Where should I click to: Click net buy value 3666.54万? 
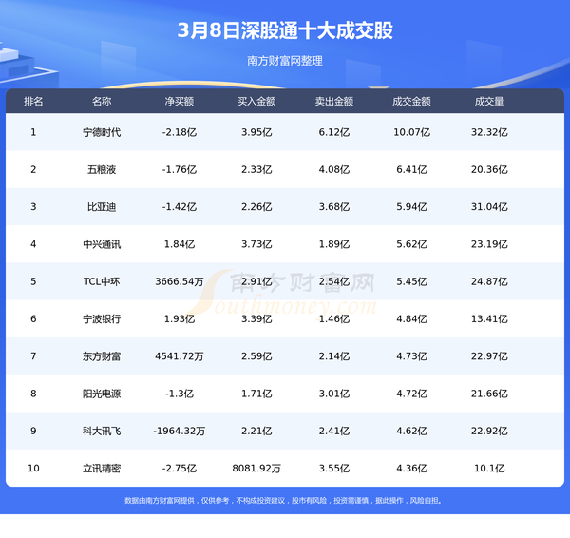180,281
